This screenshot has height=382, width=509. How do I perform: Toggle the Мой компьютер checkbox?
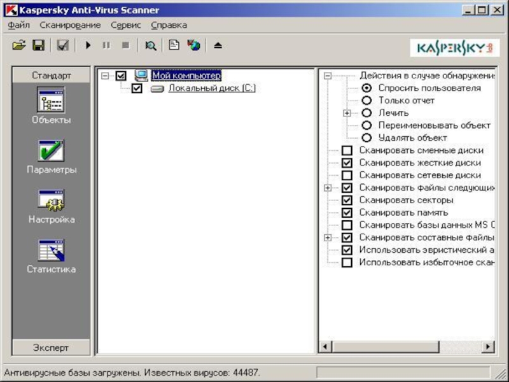tap(121, 76)
